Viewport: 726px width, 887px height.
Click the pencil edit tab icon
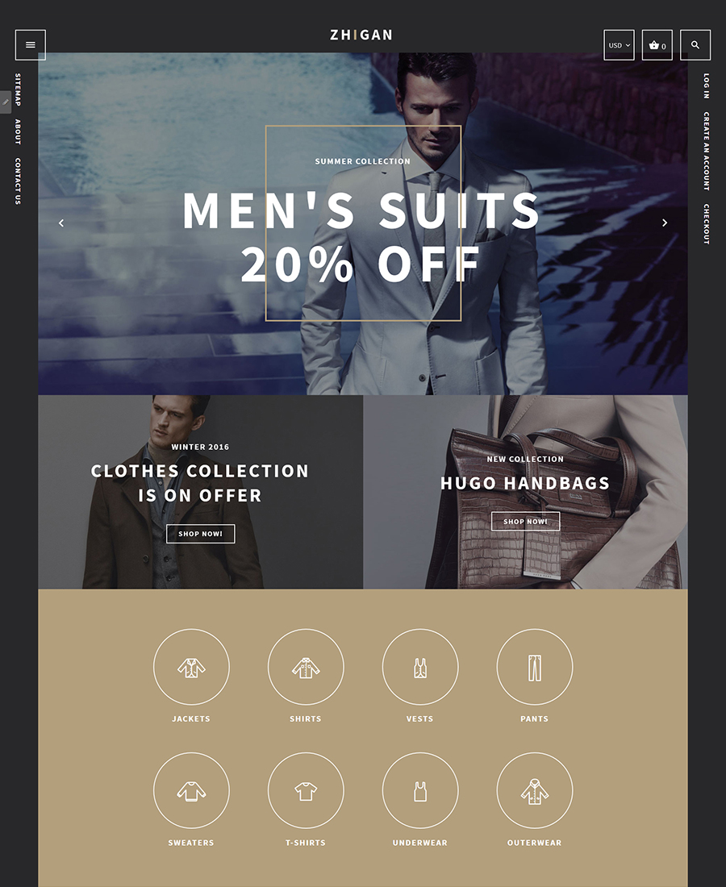6,102
